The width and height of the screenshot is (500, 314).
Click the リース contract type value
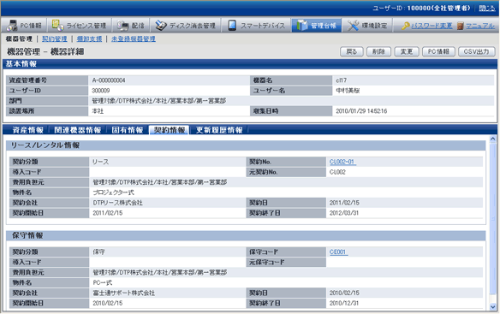pos(100,162)
